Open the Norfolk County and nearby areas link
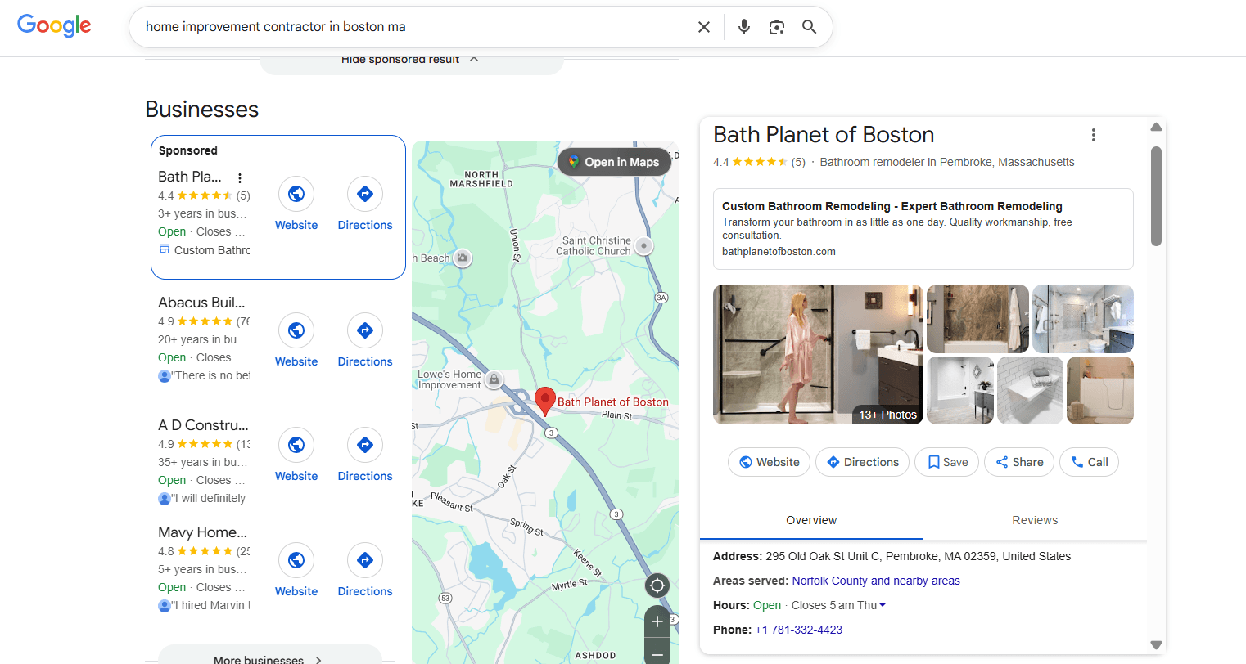 875,581
